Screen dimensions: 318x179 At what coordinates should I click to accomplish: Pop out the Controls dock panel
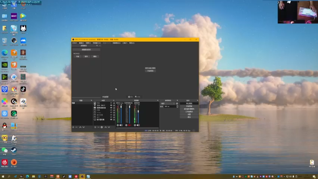click(x=197, y=101)
